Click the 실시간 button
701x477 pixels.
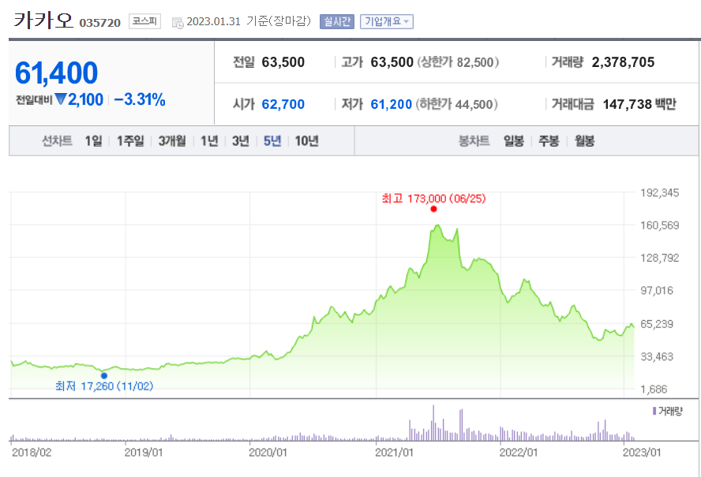point(337,21)
